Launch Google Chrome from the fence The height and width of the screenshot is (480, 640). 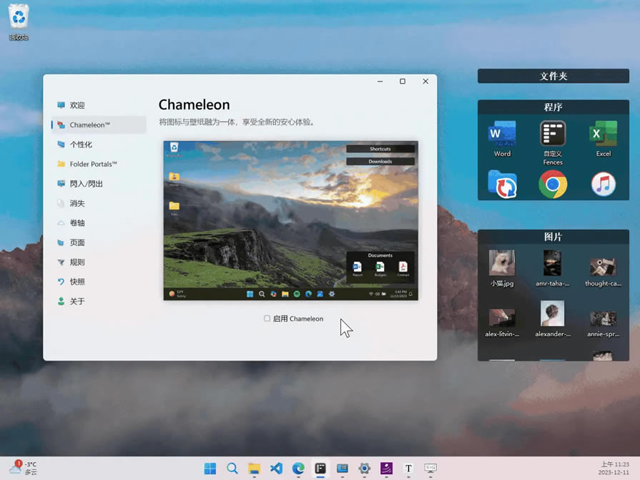pyautogui.click(x=553, y=184)
